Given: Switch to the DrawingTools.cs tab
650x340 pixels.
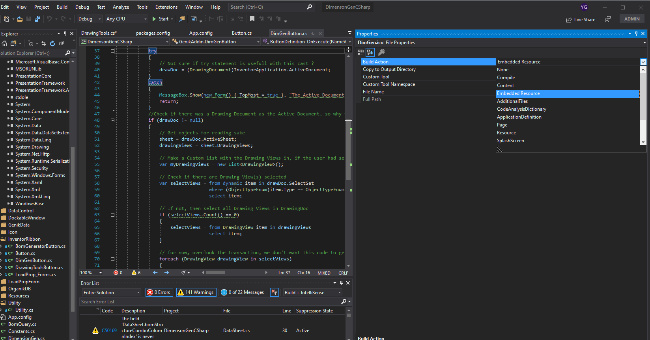Looking at the screenshot, I should 99,33.
